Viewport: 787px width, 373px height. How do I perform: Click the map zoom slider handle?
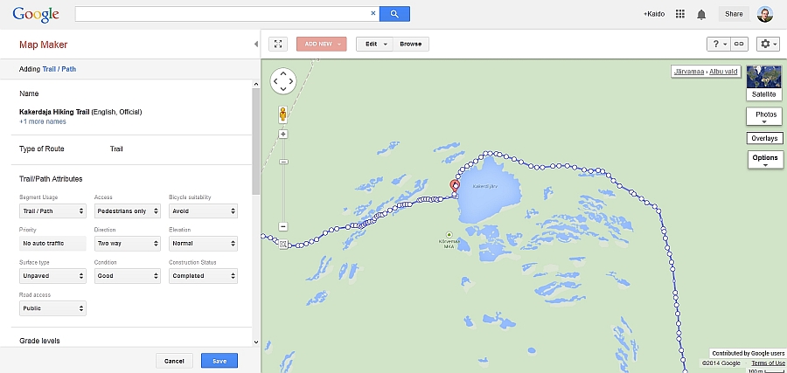(x=283, y=162)
